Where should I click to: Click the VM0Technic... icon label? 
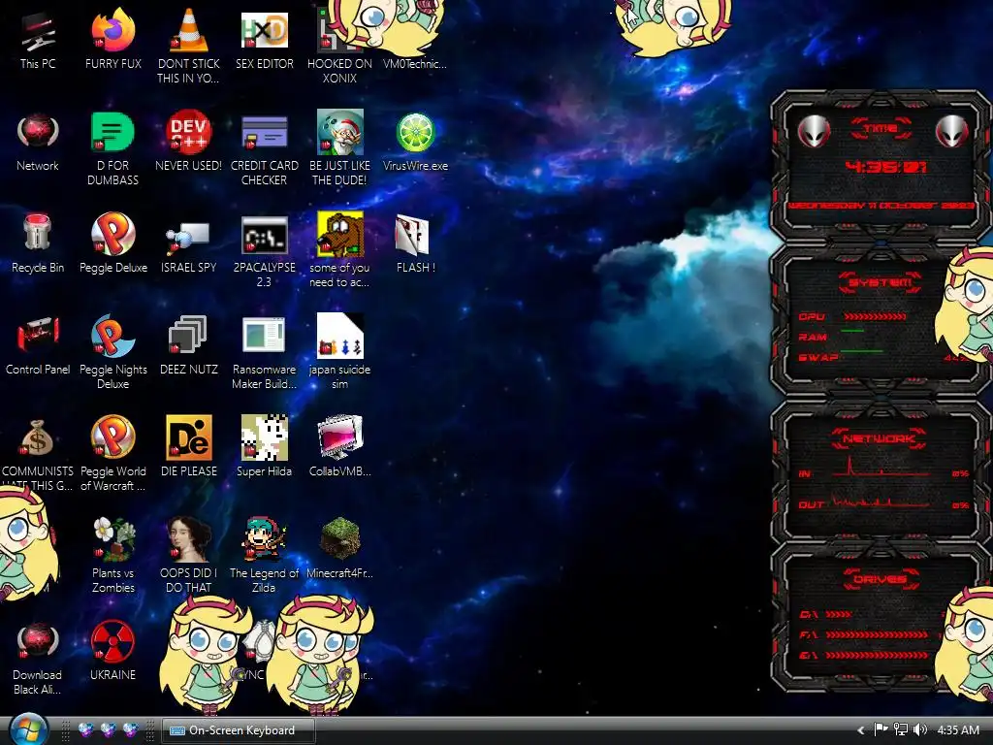pyautogui.click(x=415, y=64)
